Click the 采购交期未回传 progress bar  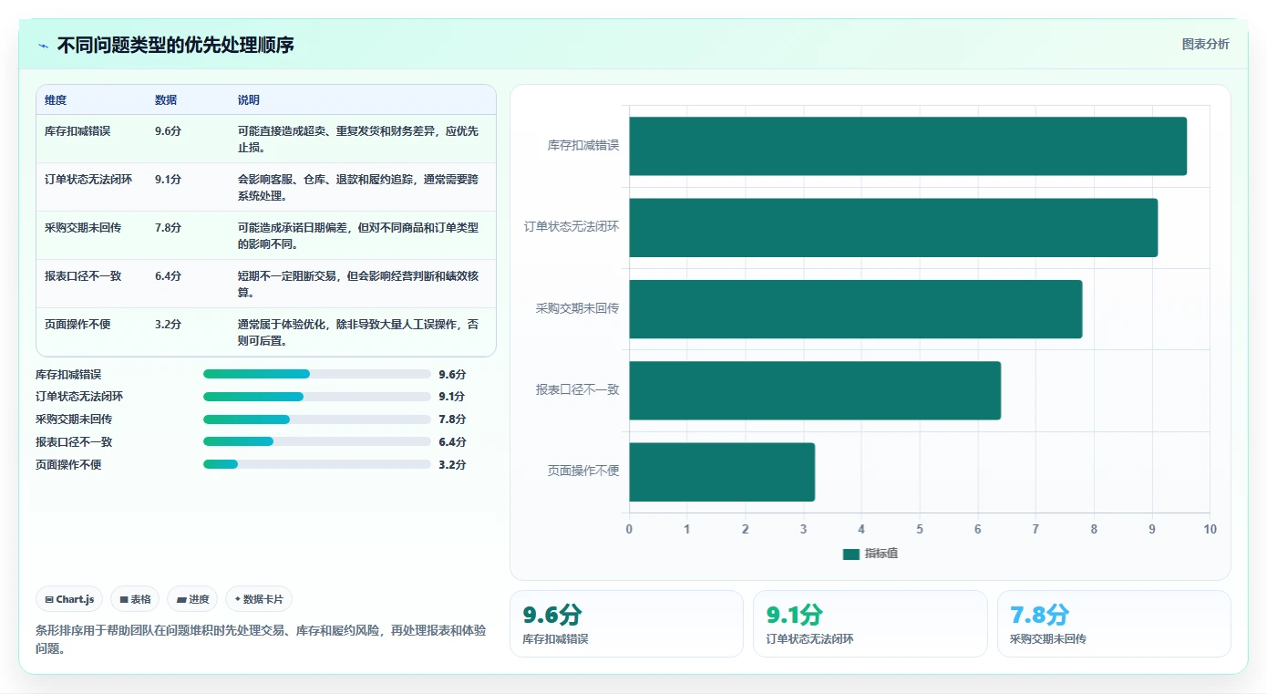point(317,420)
